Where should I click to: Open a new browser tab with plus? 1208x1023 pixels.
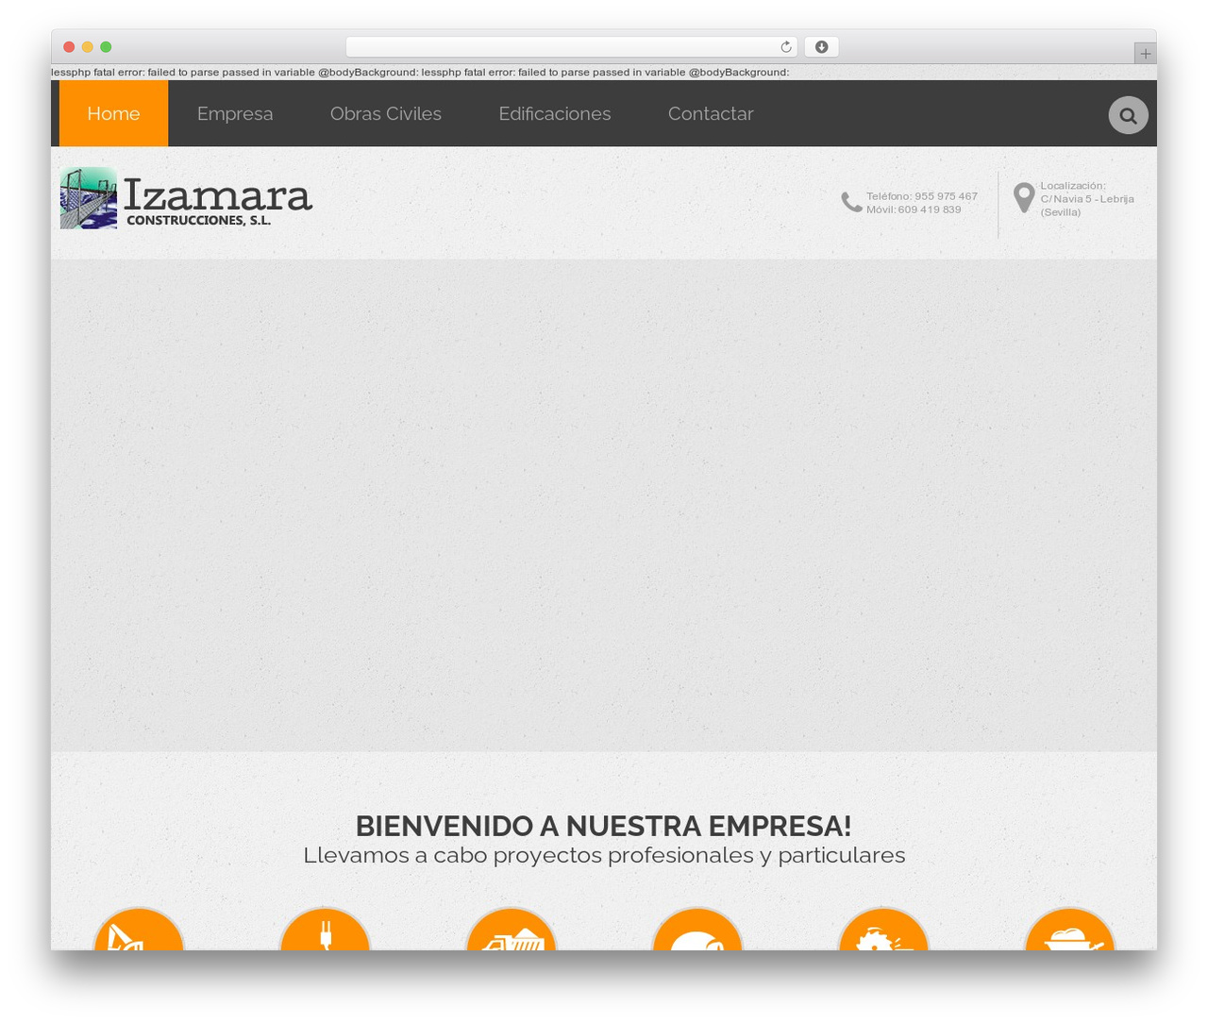pyautogui.click(x=1145, y=54)
